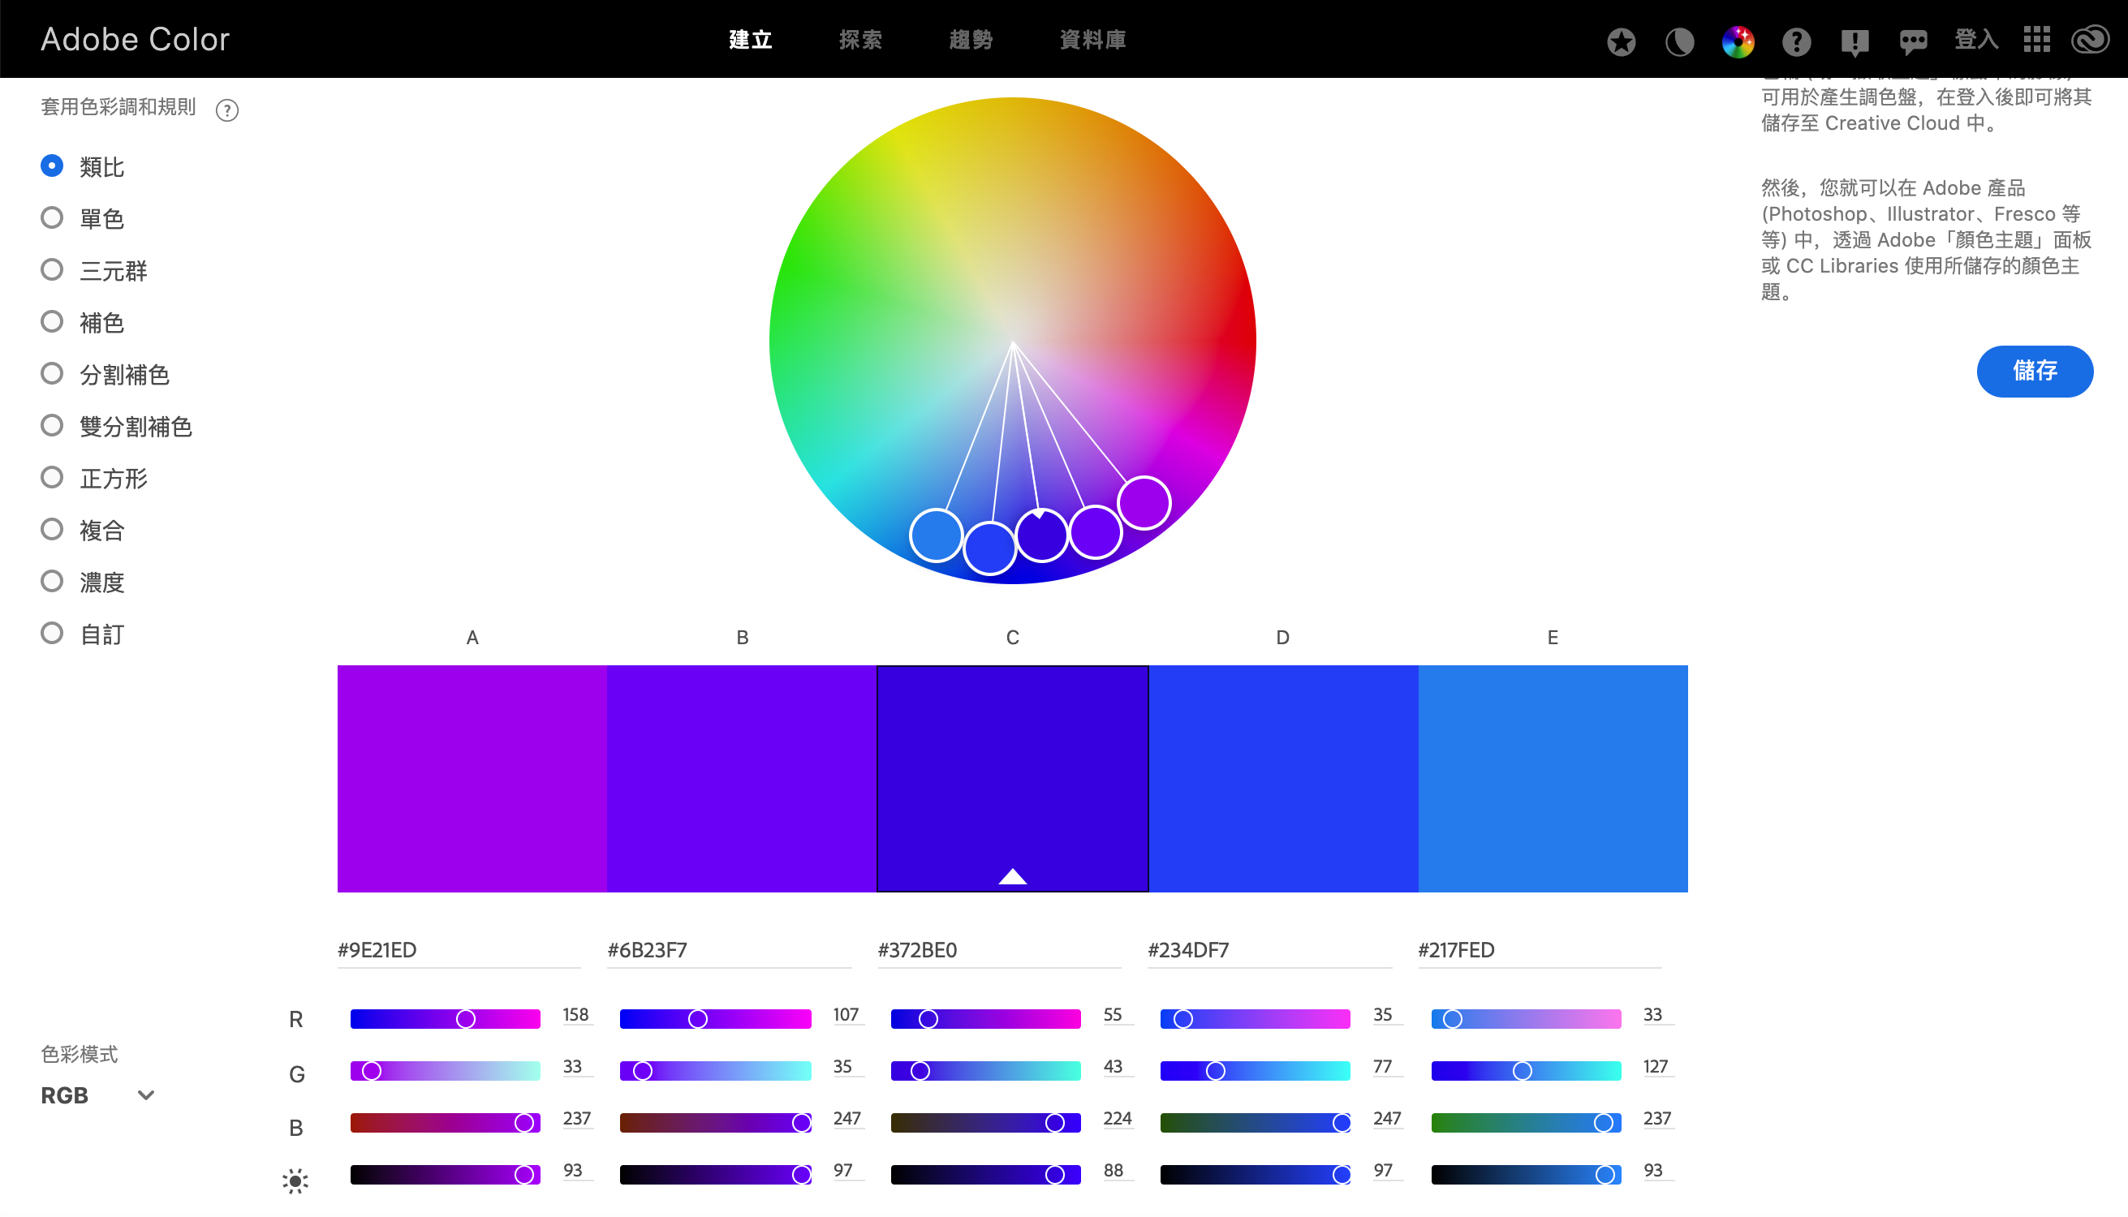Switch to the 資料庫 tab
Screen dimensions: 2128x1217
[1093, 39]
